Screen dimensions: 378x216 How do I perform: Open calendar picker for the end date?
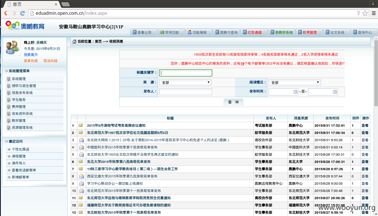(x=335, y=92)
